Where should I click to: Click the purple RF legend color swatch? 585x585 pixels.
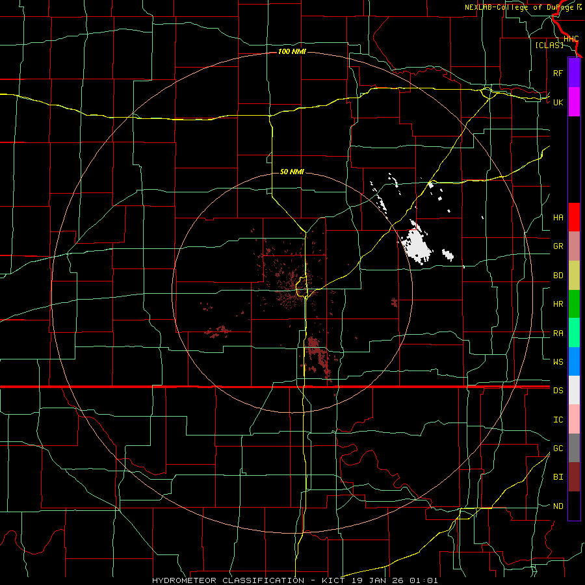pos(574,73)
